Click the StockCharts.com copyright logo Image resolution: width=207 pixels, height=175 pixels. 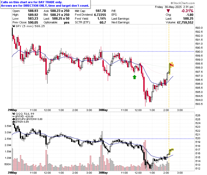[x=183, y=3]
